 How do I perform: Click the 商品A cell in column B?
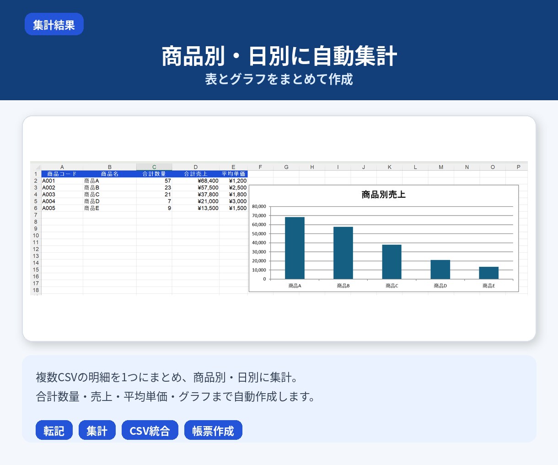pos(110,181)
